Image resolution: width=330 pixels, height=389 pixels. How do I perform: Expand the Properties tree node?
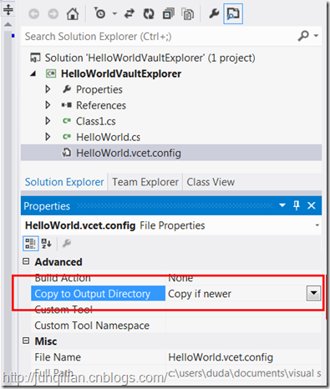click(x=48, y=89)
